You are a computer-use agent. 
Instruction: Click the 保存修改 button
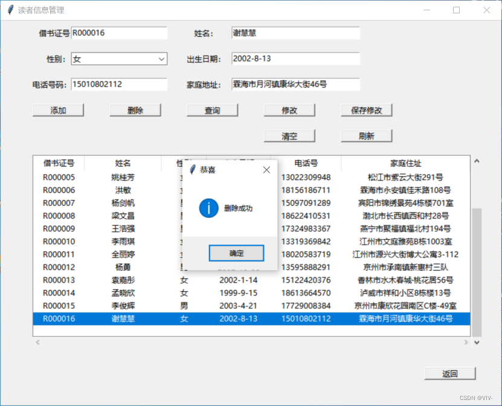pyautogui.click(x=367, y=110)
